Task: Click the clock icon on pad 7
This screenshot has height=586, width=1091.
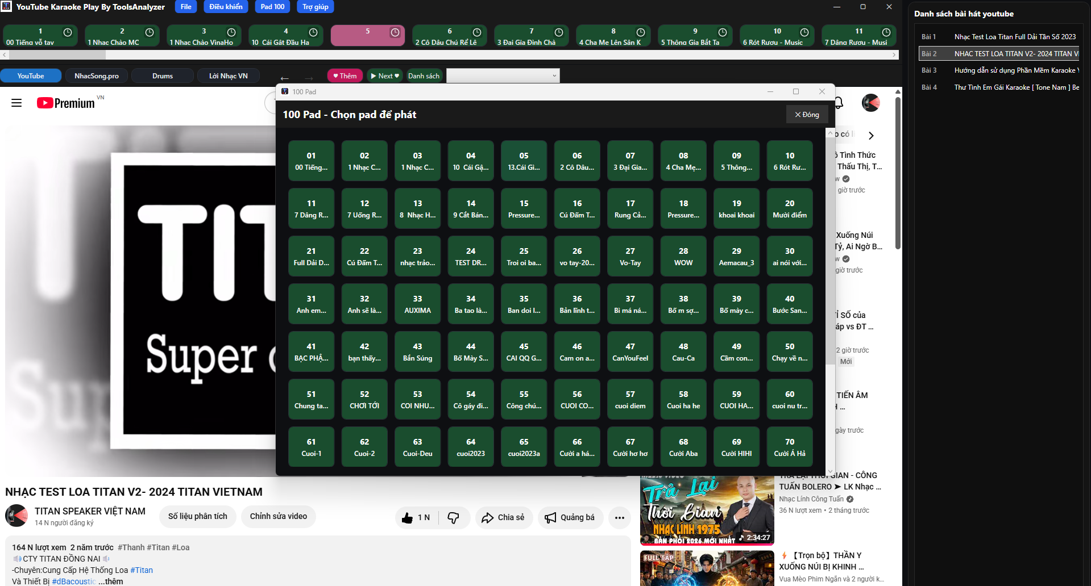Action: pos(559,32)
